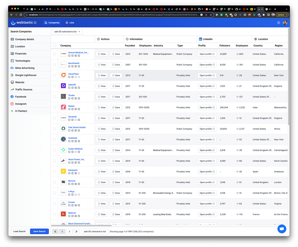The width and height of the screenshot is (298, 247).
Task: Open NantHealth's website icon
Action: click(x=69, y=66)
